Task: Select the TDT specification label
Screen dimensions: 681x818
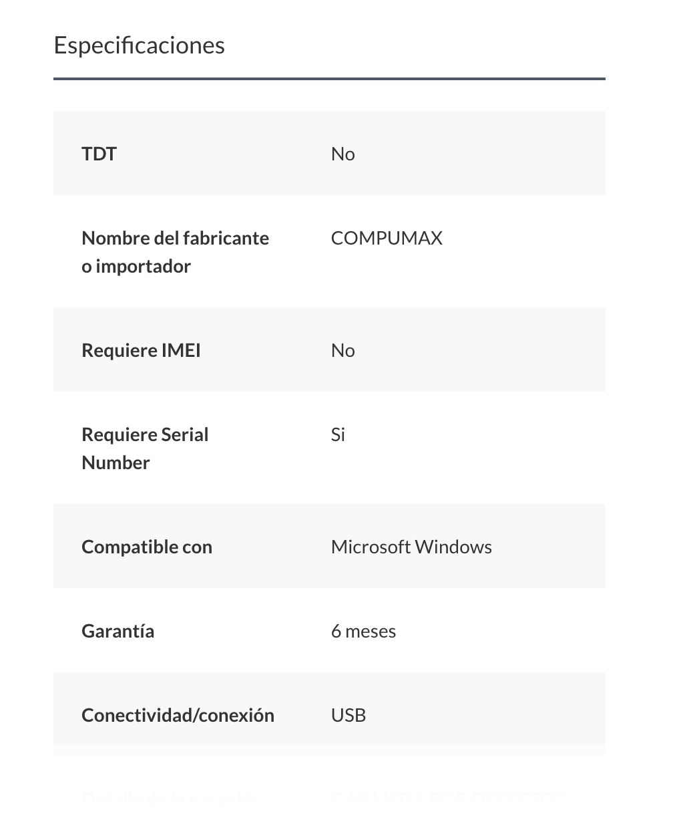Action: 99,154
